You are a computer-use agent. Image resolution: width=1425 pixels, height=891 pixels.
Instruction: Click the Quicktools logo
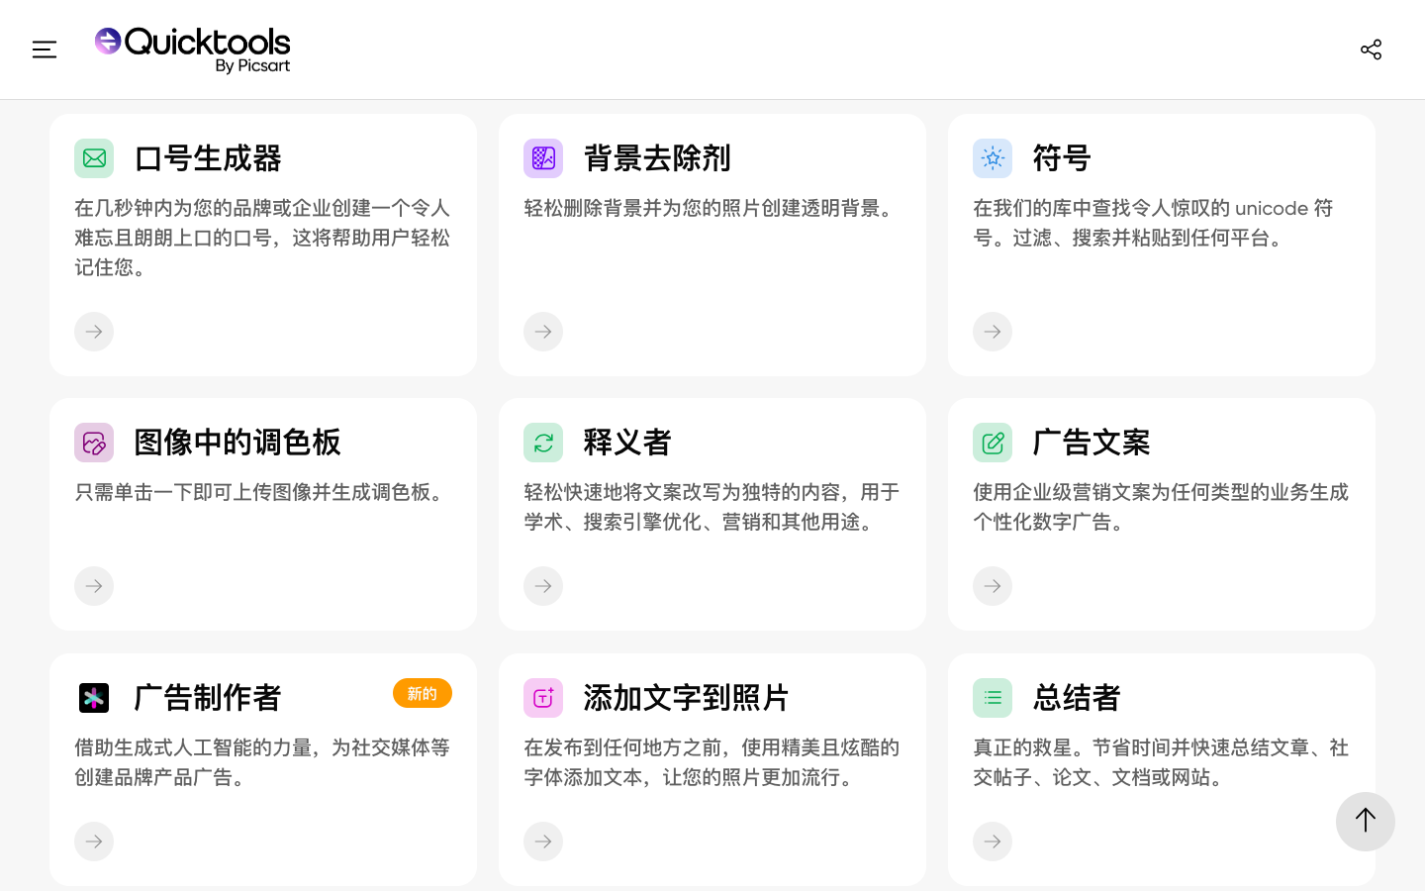[x=192, y=49]
